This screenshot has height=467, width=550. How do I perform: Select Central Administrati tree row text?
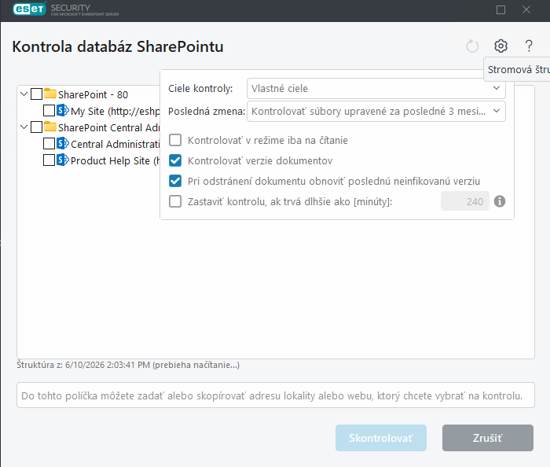[x=115, y=144]
